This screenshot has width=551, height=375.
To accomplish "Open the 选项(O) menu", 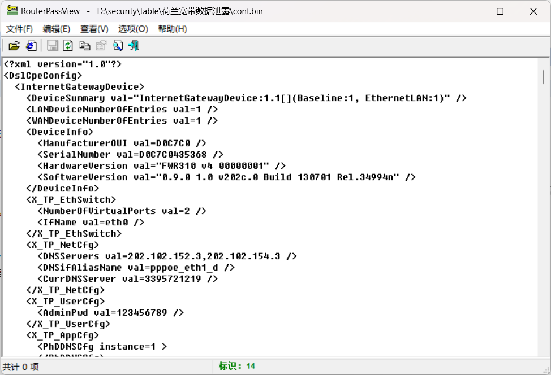I will pos(133,29).
